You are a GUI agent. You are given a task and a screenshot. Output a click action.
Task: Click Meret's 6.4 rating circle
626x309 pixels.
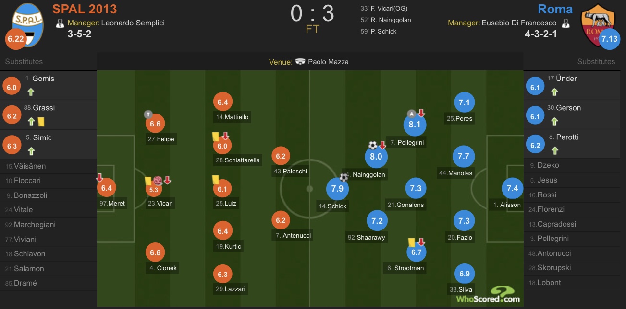pos(106,188)
